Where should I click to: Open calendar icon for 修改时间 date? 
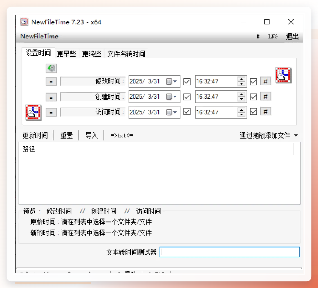169,81
